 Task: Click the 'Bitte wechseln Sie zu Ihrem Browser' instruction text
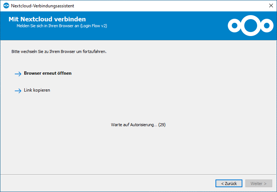[x=59, y=51]
